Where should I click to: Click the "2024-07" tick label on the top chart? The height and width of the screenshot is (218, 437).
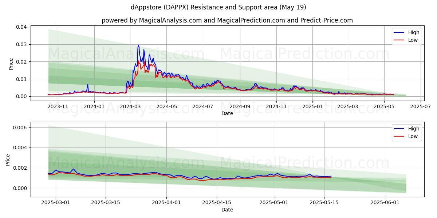click(203, 106)
